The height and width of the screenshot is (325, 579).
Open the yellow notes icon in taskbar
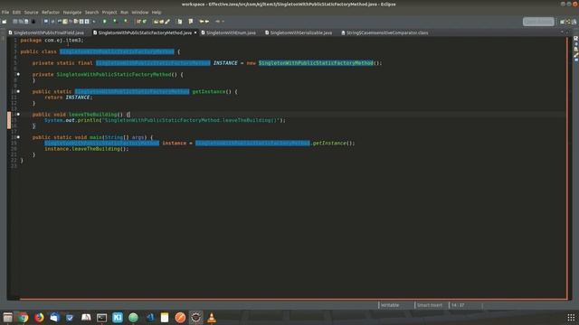[x=165, y=317]
